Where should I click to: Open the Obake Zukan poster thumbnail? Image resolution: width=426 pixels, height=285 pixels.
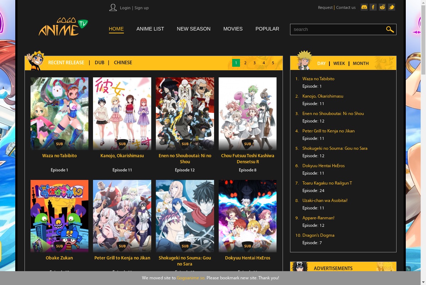tap(59, 216)
